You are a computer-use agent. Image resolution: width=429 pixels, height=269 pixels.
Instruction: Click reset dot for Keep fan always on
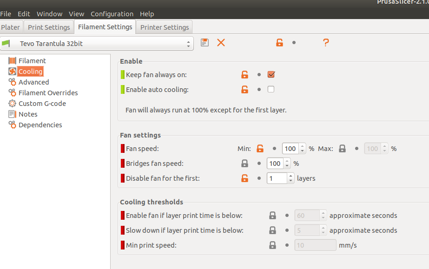pos(259,75)
